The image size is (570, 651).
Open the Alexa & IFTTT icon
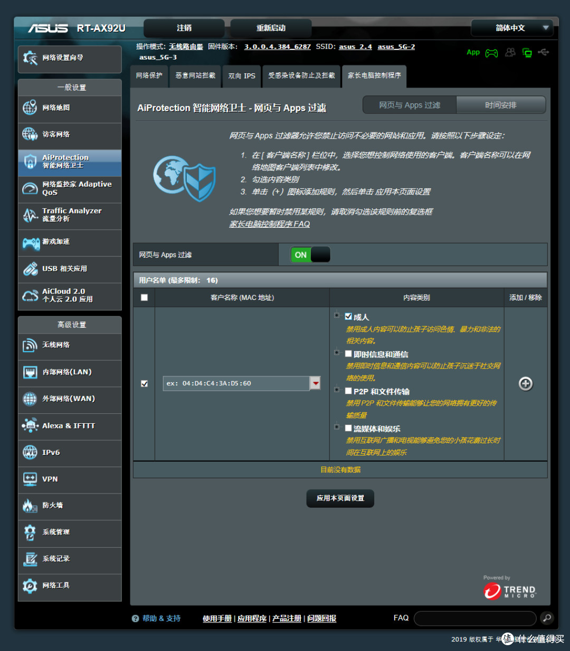[x=30, y=425]
